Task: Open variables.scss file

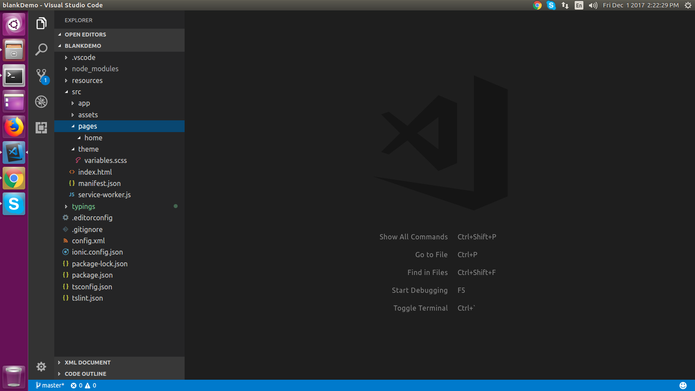Action: click(119, 160)
